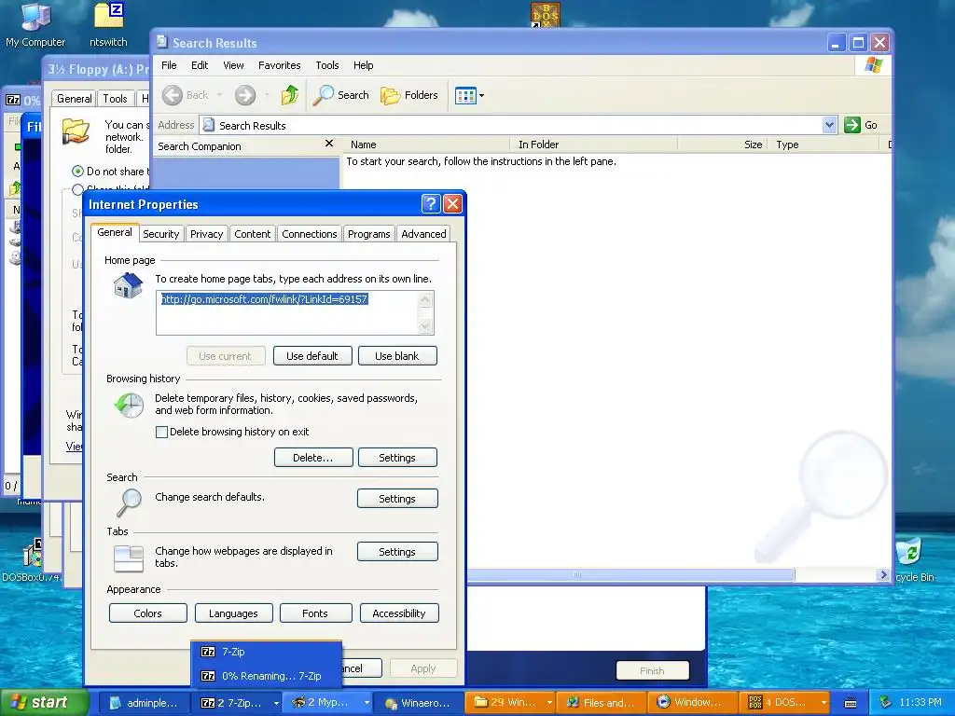Expand the 7-Zip taskbar group arrow
The height and width of the screenshot is (716, 955).
pyautogui.click(x=276, y=703)
